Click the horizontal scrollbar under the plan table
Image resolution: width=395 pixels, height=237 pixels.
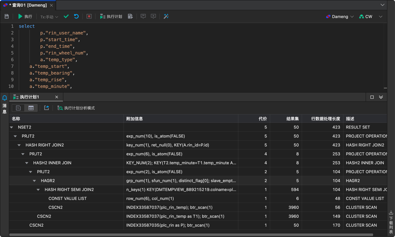pyautogui.click(x=191, y=235)
